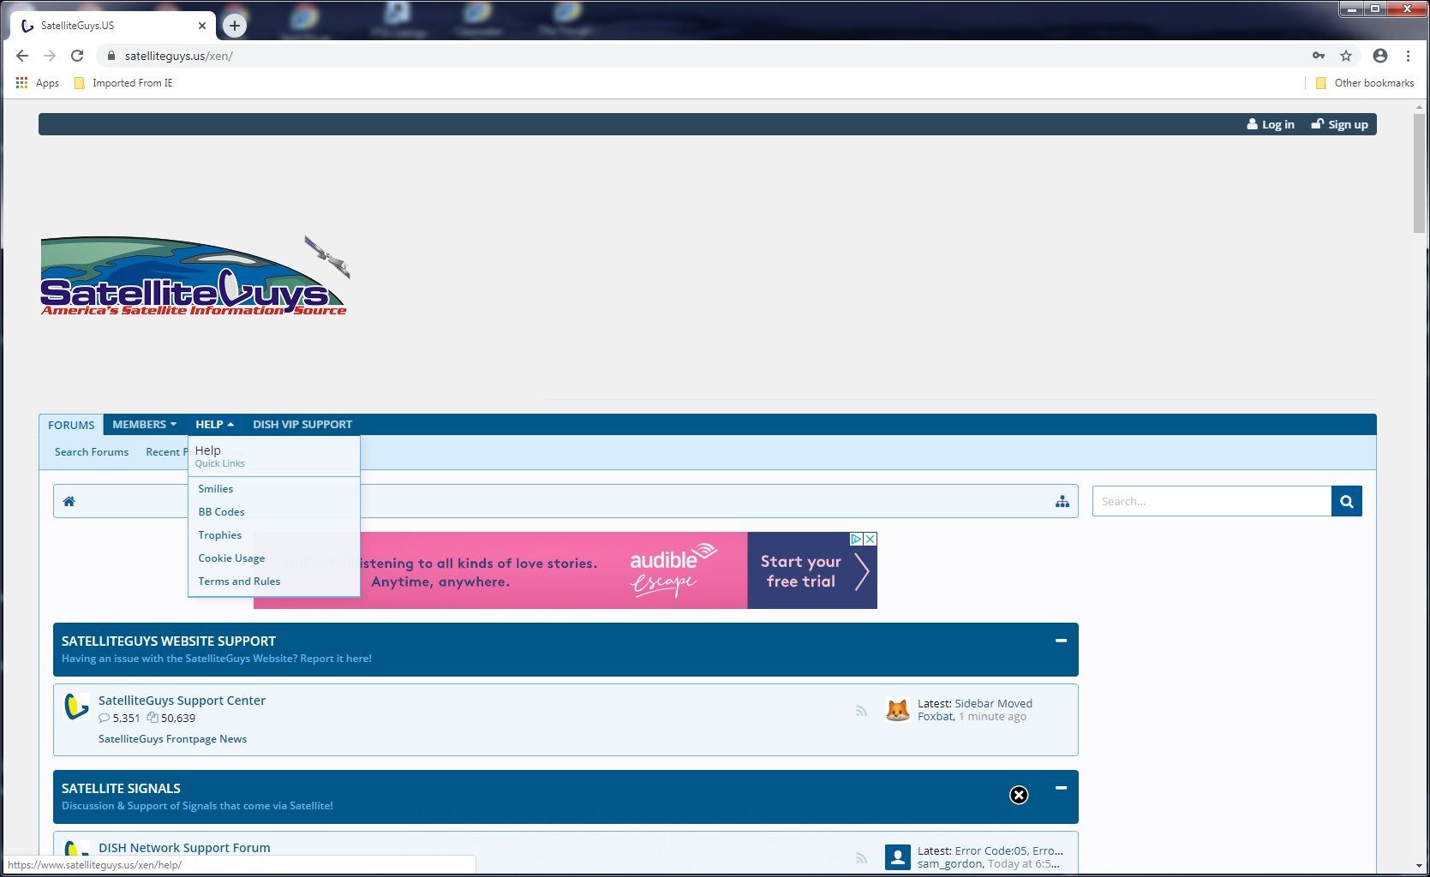1430x877 pixels.
Task: Click the SatelliteGuys logo
Action: pyautogui.click(x=194, y=276)
